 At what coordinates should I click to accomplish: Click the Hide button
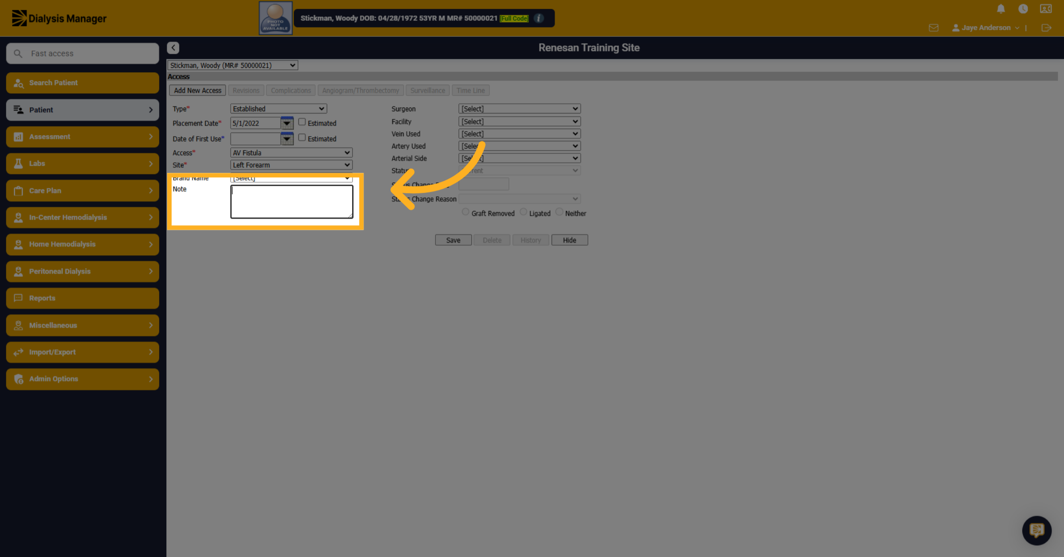[x=569, y=240]
